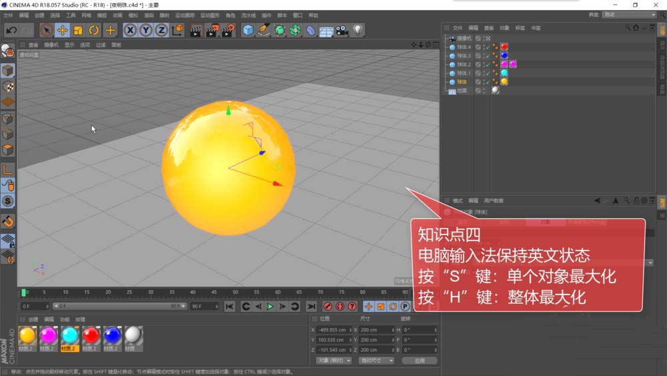Add a Light object bulb icon
This screenshot has width=667, height=376.
click(358, 30)
